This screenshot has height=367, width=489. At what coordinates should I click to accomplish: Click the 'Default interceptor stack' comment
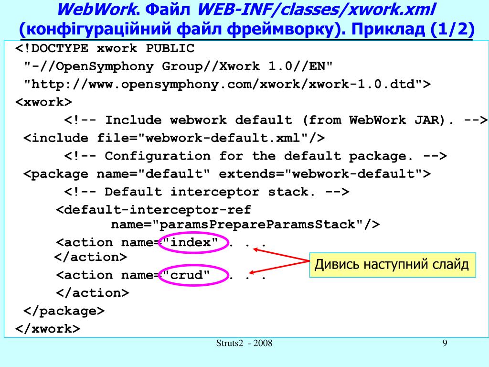pos(206,192)
